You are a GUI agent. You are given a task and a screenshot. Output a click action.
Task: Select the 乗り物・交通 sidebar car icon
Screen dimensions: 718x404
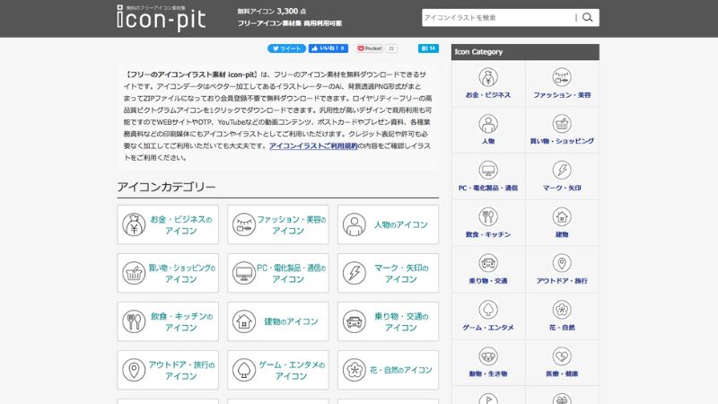pos(488,264)
